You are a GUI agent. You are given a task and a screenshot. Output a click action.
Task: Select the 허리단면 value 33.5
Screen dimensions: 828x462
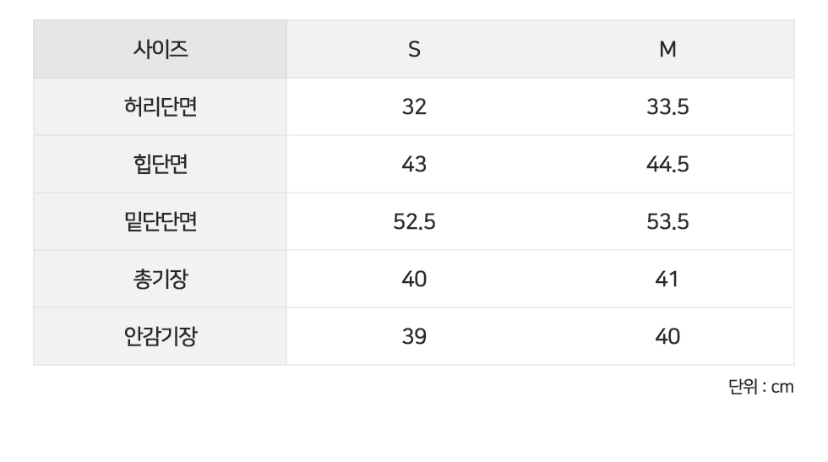coord(667,107)
